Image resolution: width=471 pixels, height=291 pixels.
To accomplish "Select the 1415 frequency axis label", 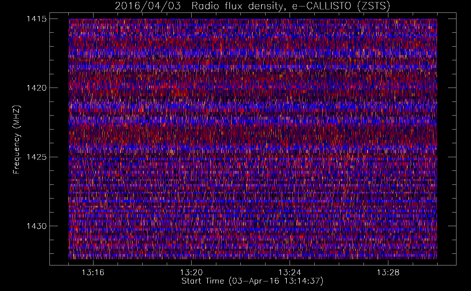I will pyautogui.click(x=36, y=19).
